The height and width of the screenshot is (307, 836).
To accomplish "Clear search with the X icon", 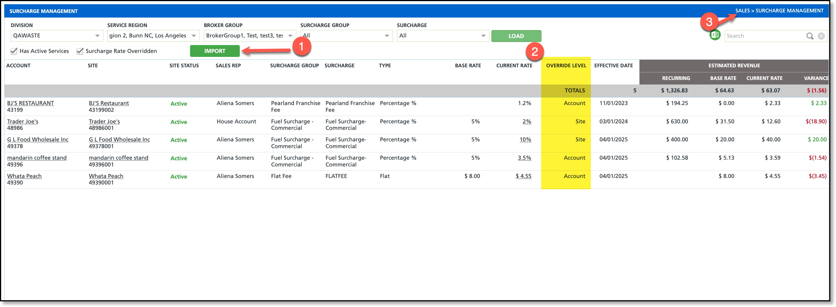I will tap(821, 36).
